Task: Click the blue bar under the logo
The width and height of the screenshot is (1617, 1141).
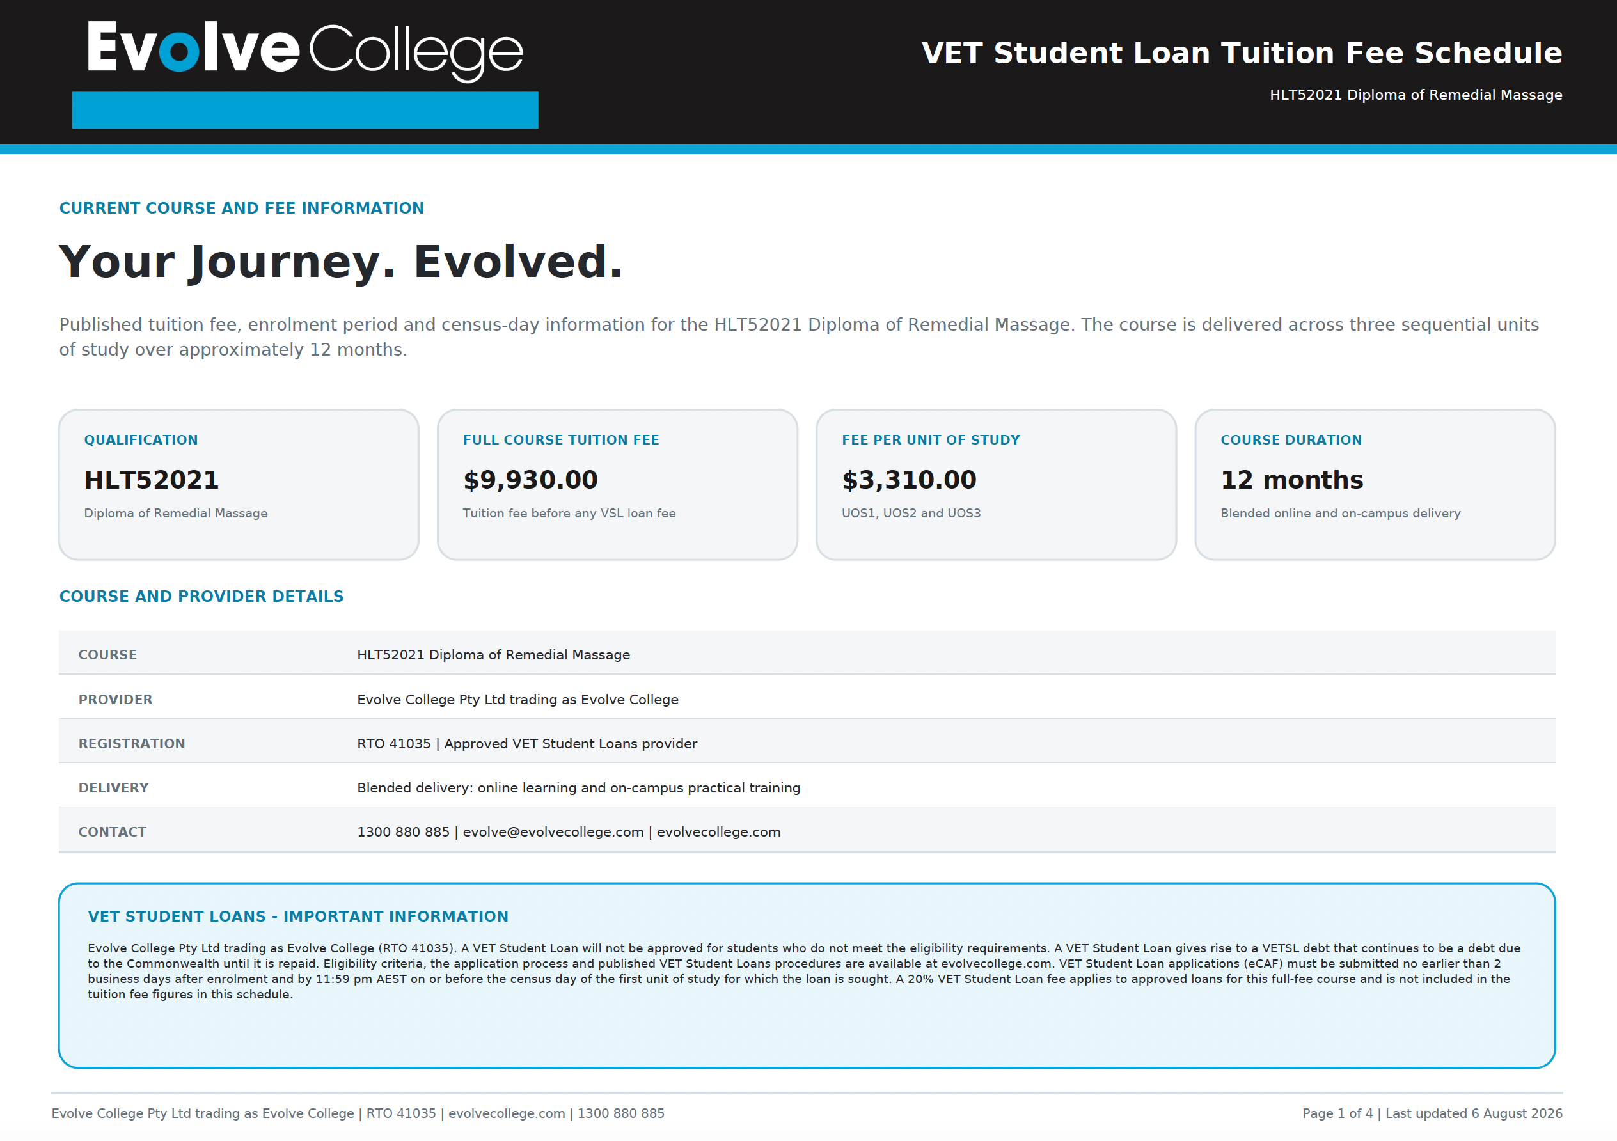Action: 305,110
